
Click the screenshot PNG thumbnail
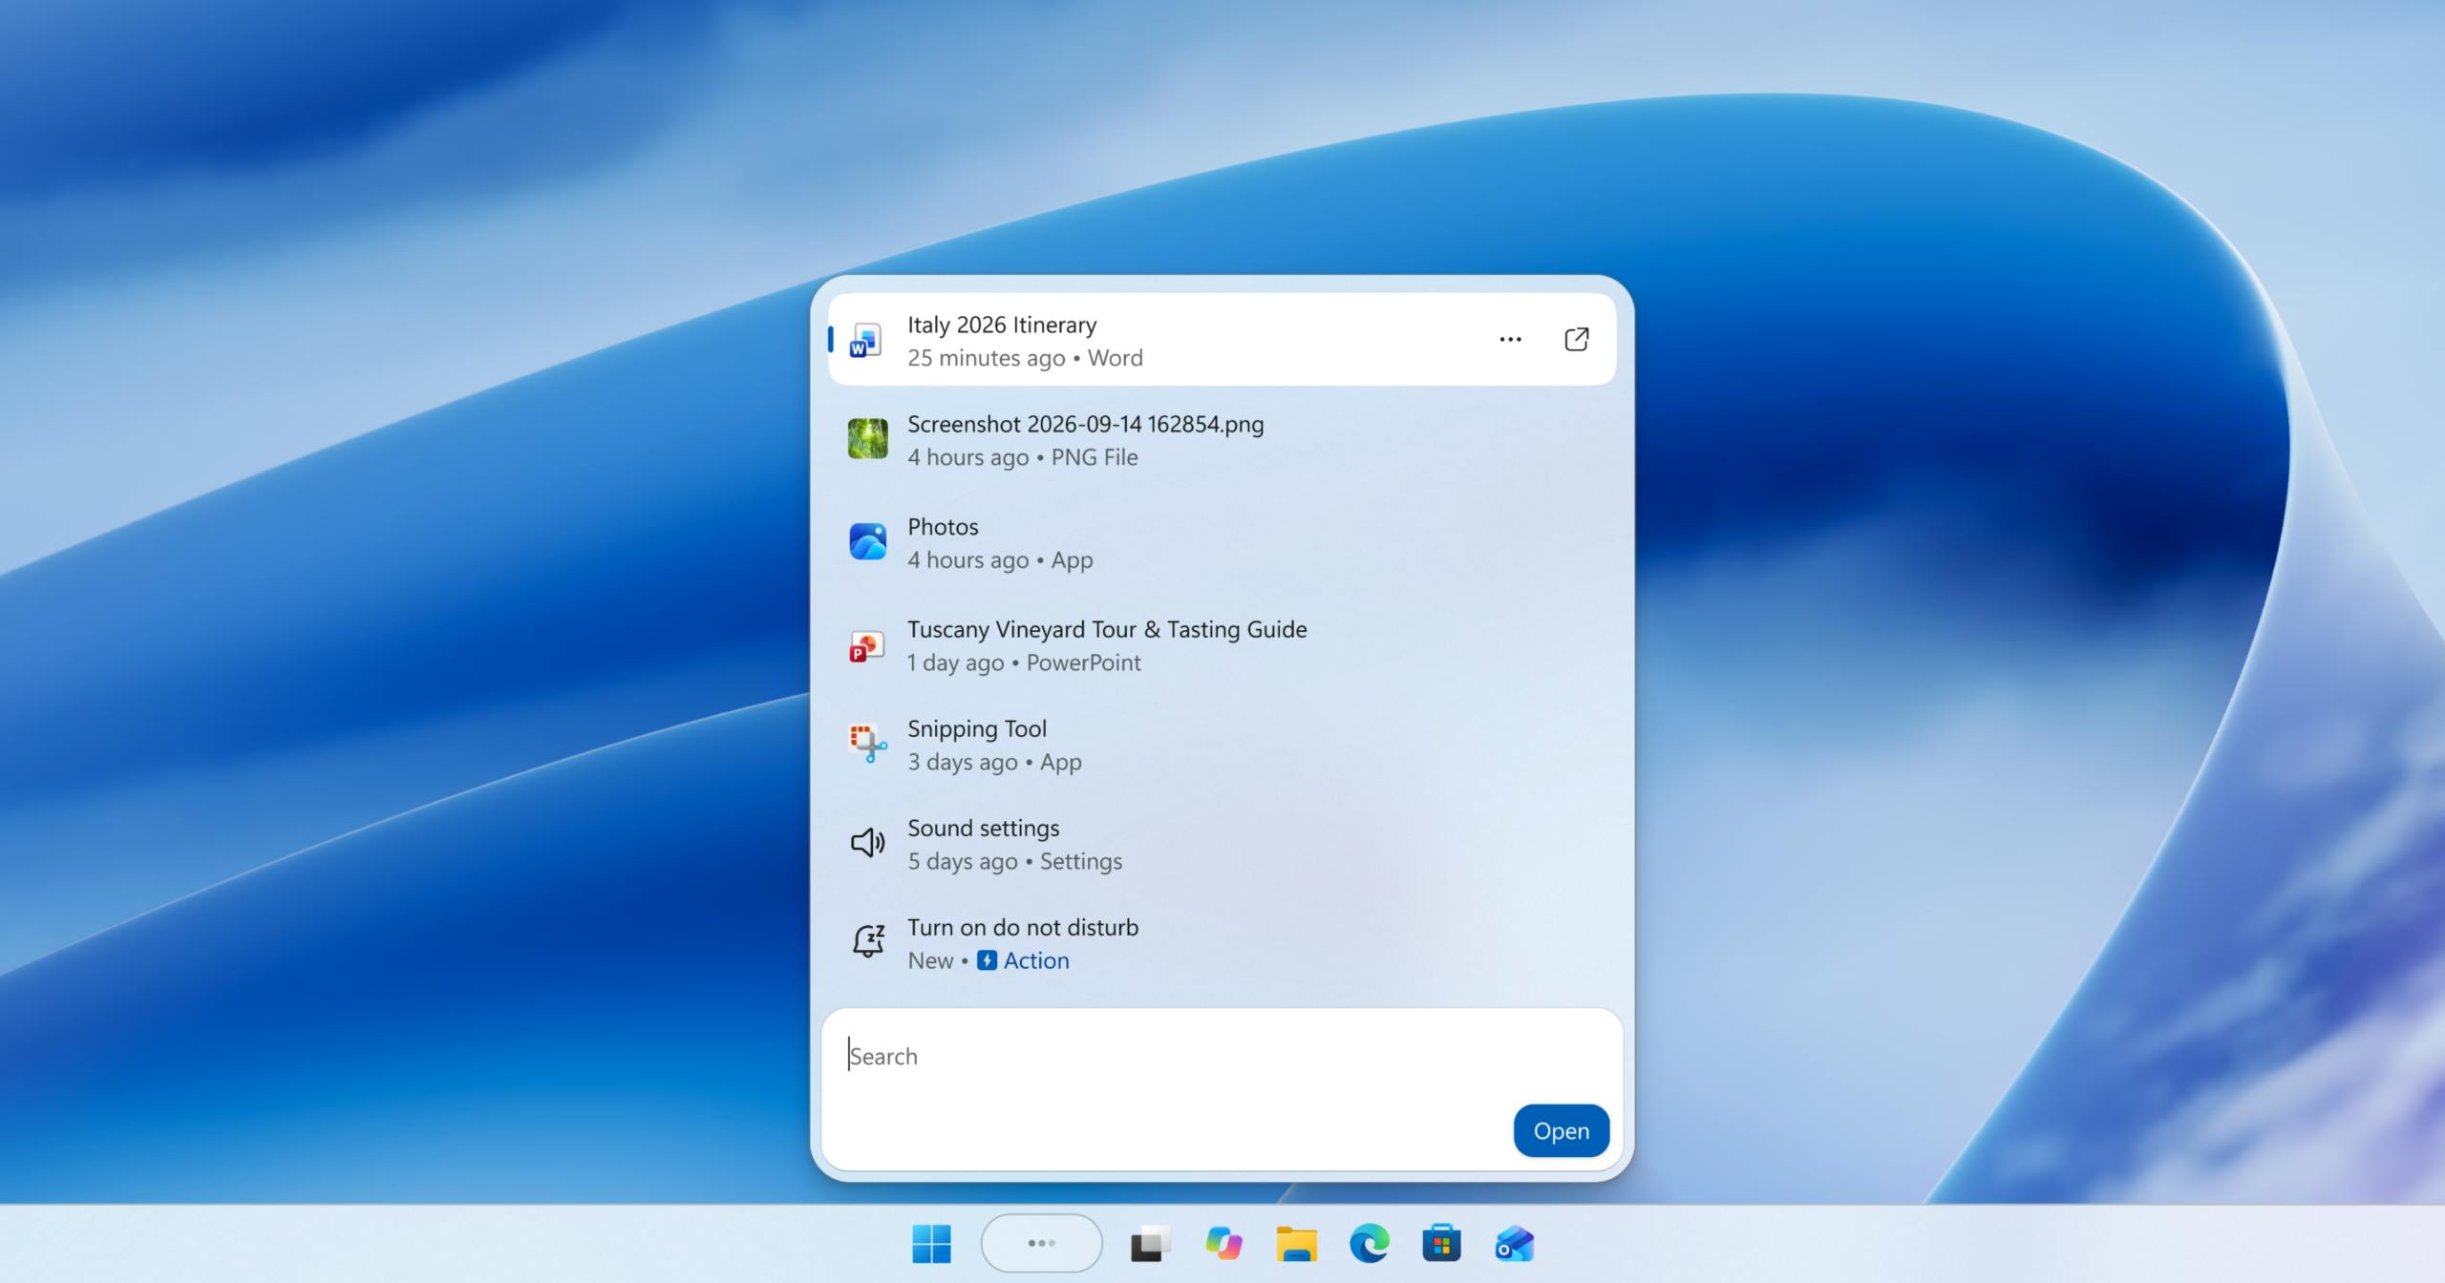coord(867,439)
